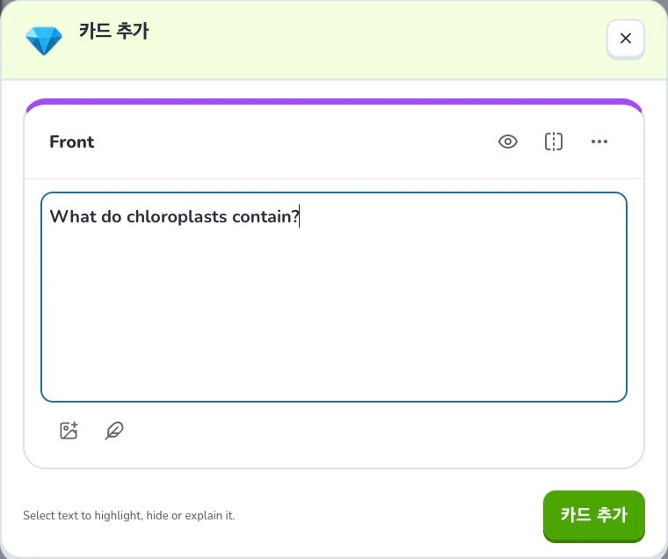The image size is (668, 559).
Task: Click the 카드 추가 header title
Action: coord(113,31)
